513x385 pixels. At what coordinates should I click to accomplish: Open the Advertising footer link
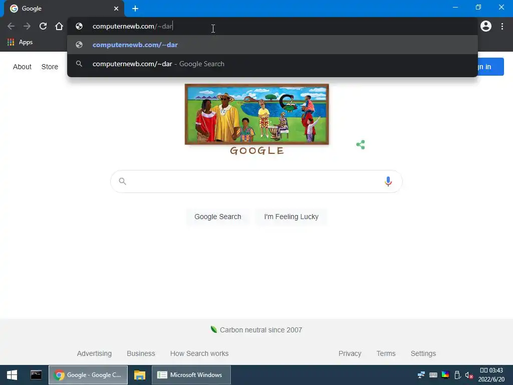94,353
